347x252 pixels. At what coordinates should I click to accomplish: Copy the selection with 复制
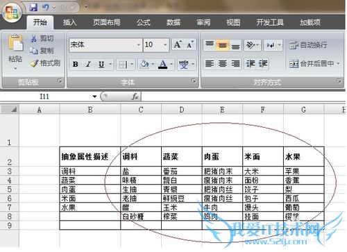pos(42,51)
